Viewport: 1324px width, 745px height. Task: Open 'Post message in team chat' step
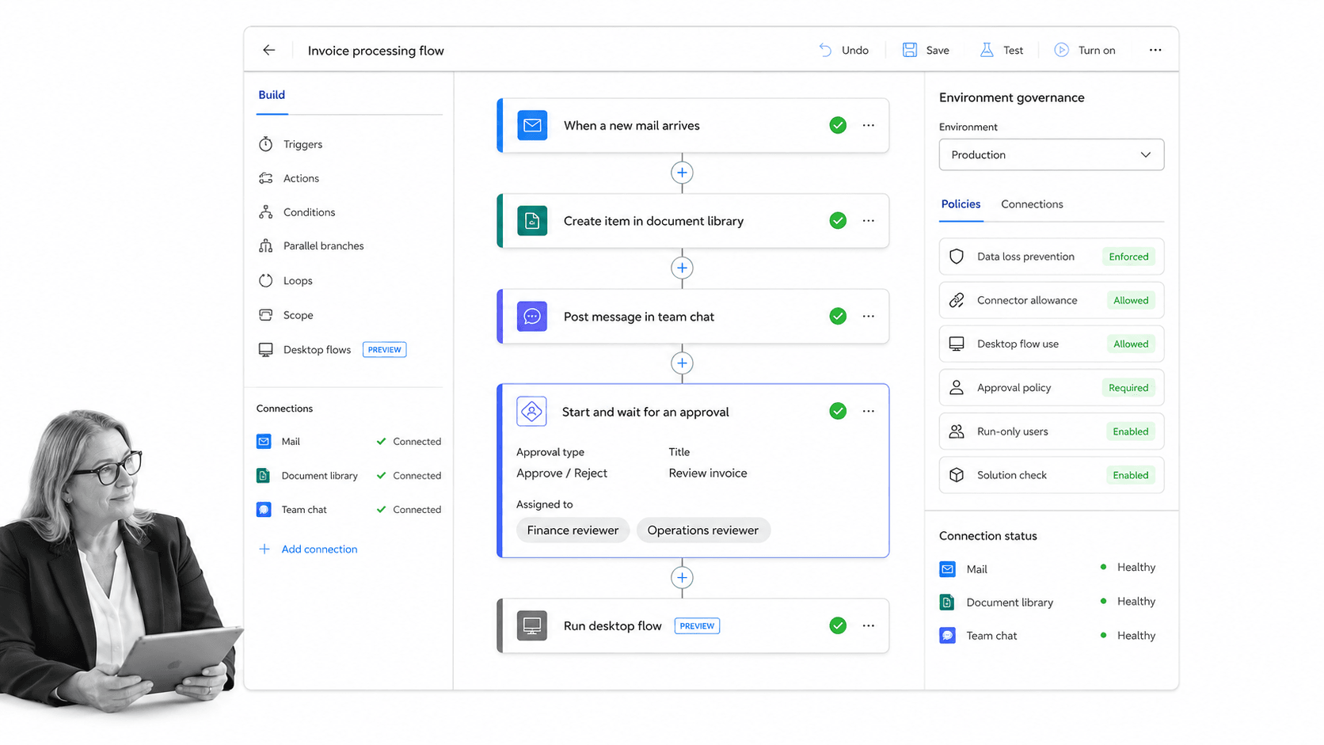coord(693,316)
